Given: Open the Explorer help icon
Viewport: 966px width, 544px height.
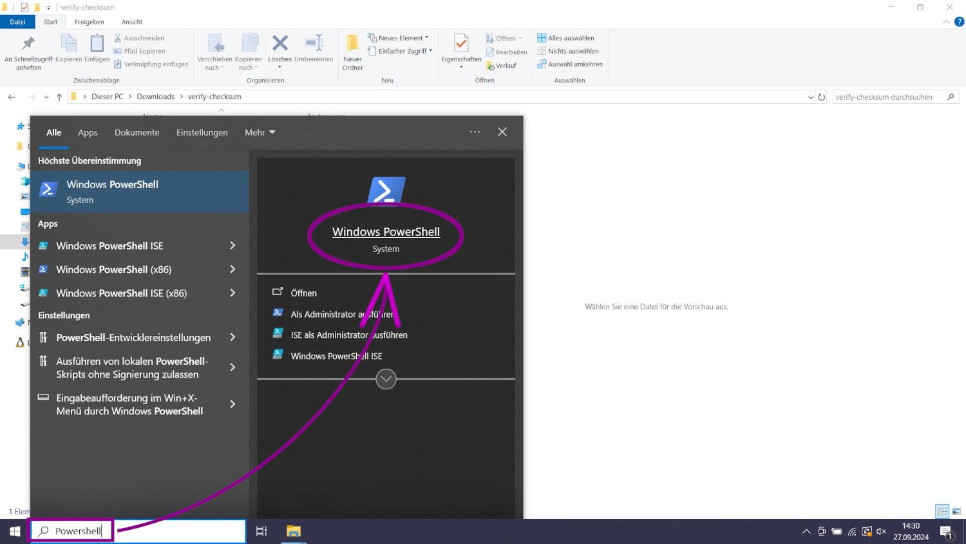Looking at the screenshot, I should 959,22.
